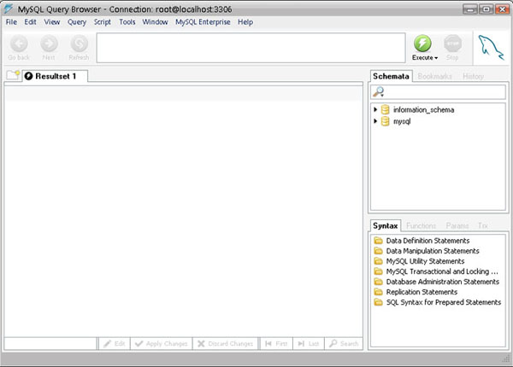Close the MySQL Query Browser window
Image resolution: width=513 pixels, height=367 pixels.
[502, 9]
